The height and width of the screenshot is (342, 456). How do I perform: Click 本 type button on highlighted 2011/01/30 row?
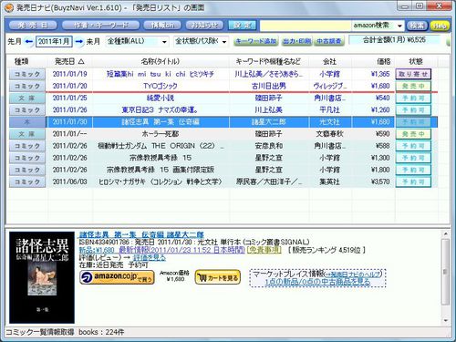click(x=27, y=122)
